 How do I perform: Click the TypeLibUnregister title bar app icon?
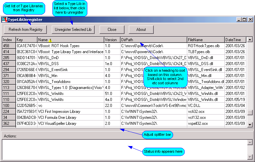point(4,20)
